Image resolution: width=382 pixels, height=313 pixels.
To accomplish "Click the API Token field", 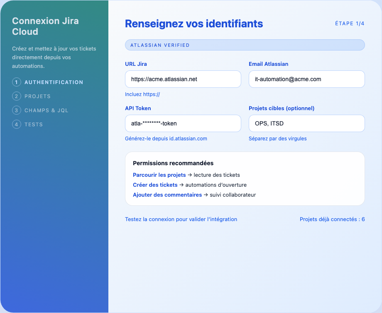I will pyautogui.click(x=183, y=123).
